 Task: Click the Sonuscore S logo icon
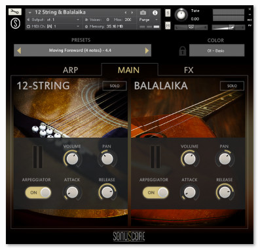pyautogui.click(x=15, y=23)
